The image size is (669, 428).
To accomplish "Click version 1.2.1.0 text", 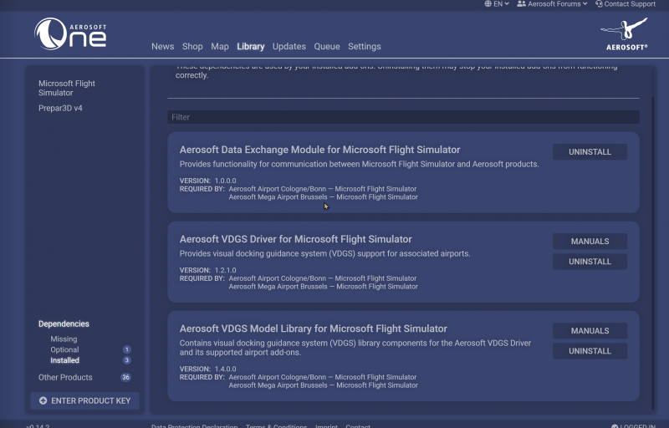I will [225, 270].
